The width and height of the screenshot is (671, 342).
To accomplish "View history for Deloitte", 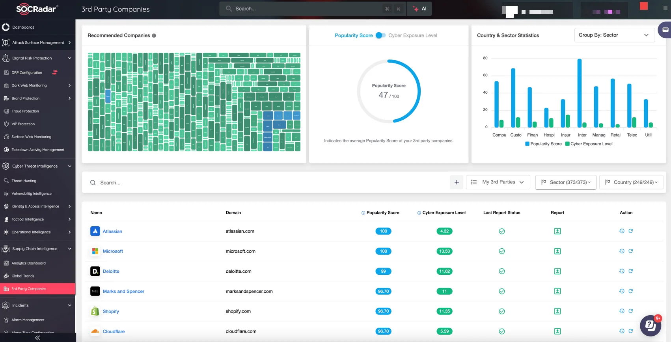I will 621,271.
